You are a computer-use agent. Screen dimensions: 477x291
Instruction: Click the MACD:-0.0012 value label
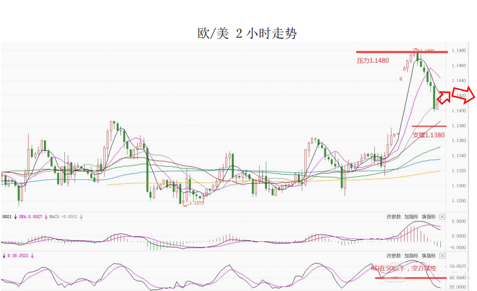click(63, 217)
